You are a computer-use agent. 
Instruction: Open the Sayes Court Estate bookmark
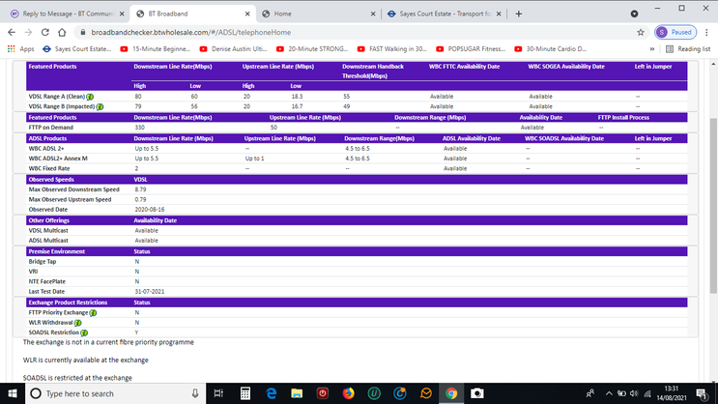pyautogui.click(x=77, y=48)
